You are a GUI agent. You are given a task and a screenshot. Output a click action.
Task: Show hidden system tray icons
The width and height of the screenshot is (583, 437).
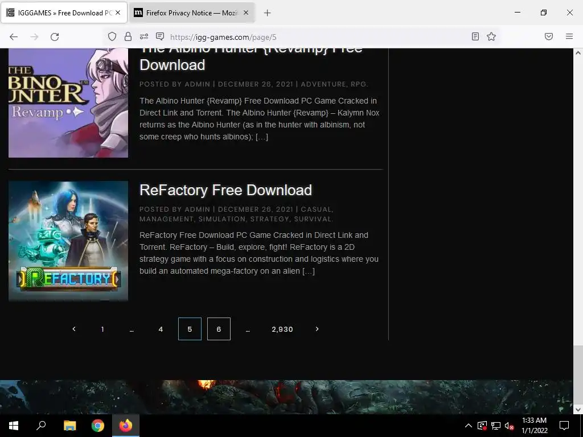point(469,426)
